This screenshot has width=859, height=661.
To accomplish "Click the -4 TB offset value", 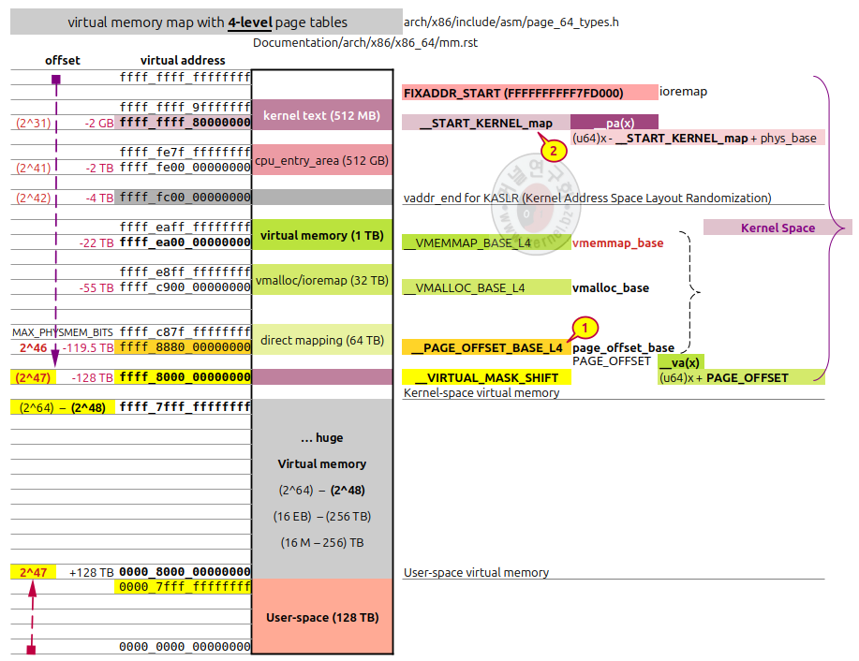I will [99, 198].
